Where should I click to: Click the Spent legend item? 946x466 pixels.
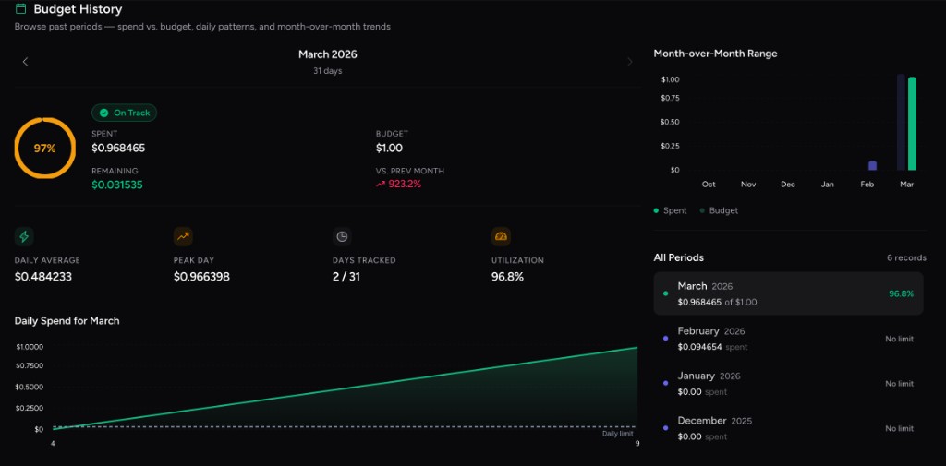(671, 210)
